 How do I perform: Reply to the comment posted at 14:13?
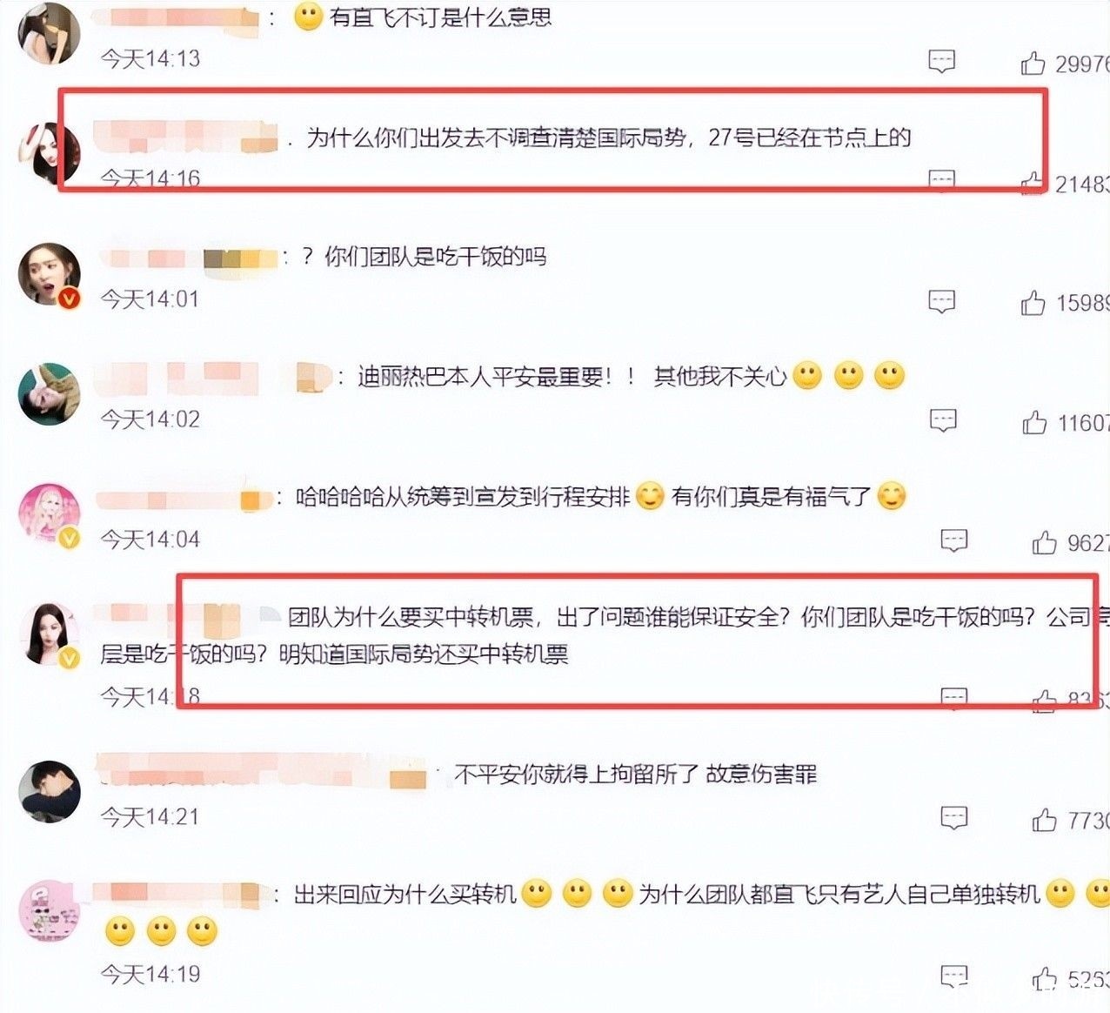click(x=941, y=61)
